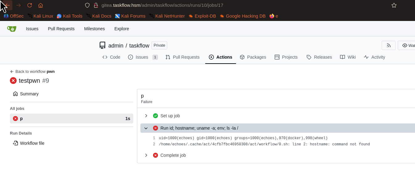
Task: Open Pull Requests in top navigation
Action: click(61, 29)
